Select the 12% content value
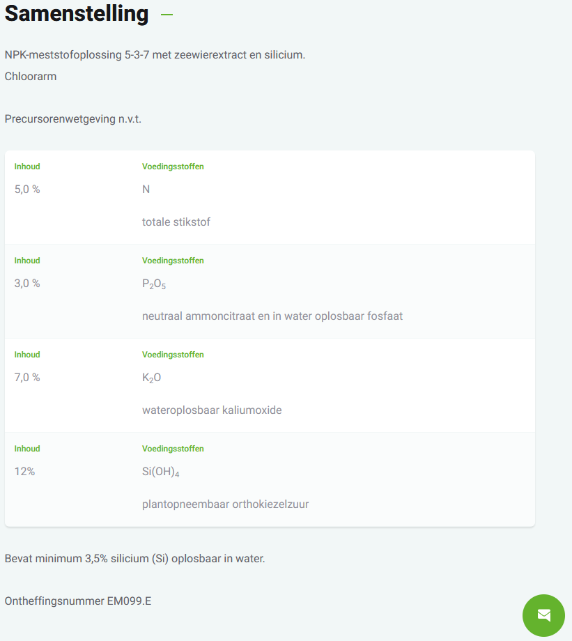The width and height of the screenshot is (572, 641). click(24, 471)
